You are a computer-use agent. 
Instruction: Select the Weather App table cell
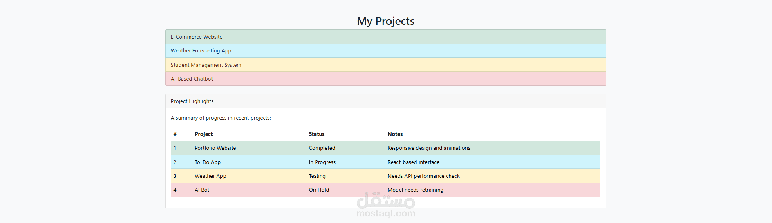click(x=210, y=176)
